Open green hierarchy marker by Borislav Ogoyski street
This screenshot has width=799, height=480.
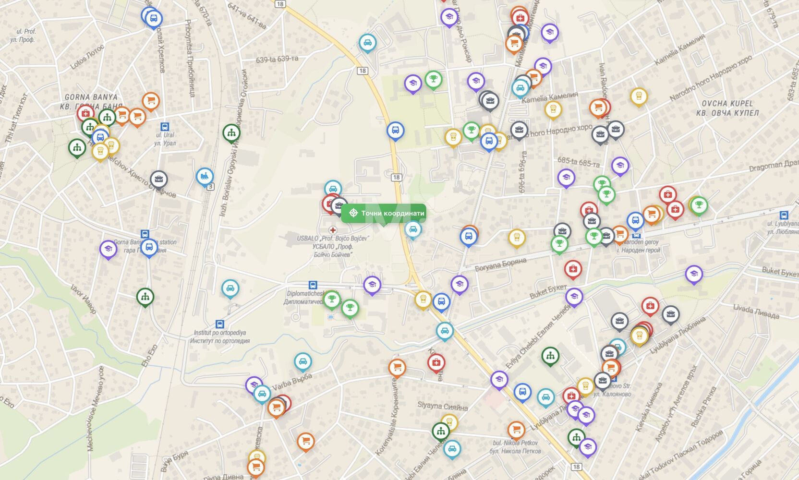(231, 133)
